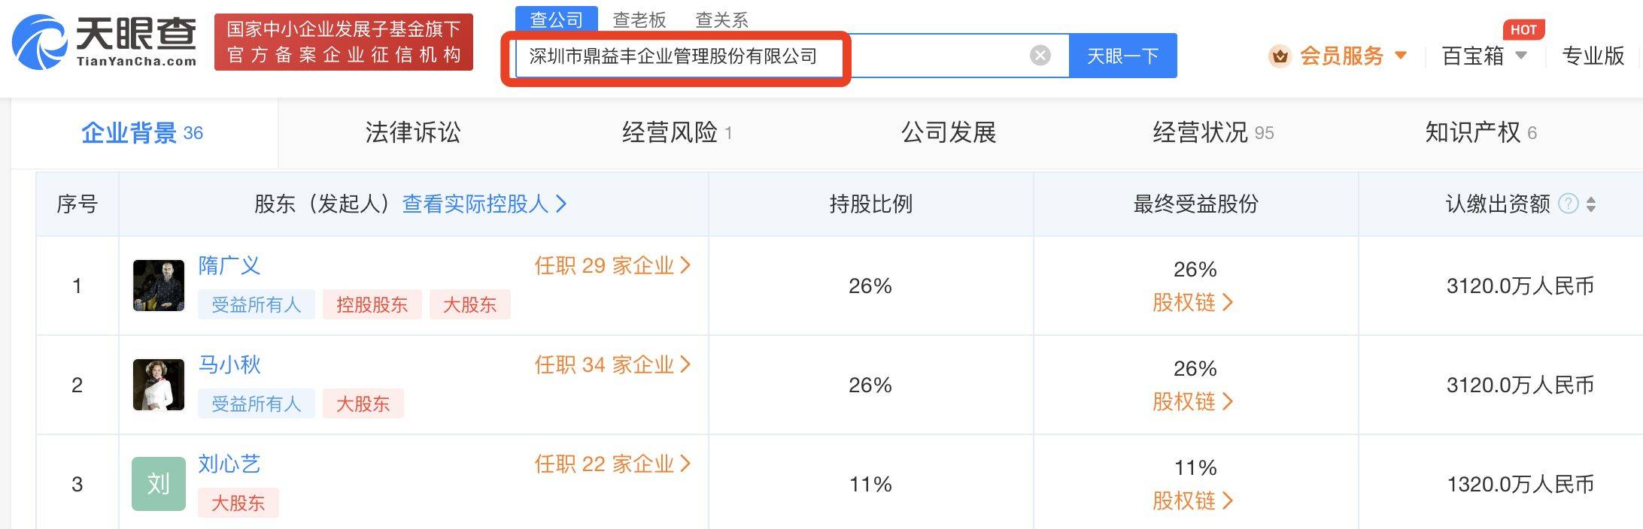
Task: Click 刘心艺's green avatar icon
Action: 159,484
